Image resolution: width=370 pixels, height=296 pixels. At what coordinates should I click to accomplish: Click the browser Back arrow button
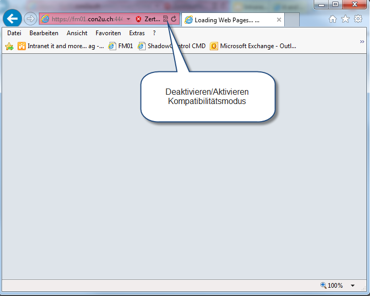(12, 19)
